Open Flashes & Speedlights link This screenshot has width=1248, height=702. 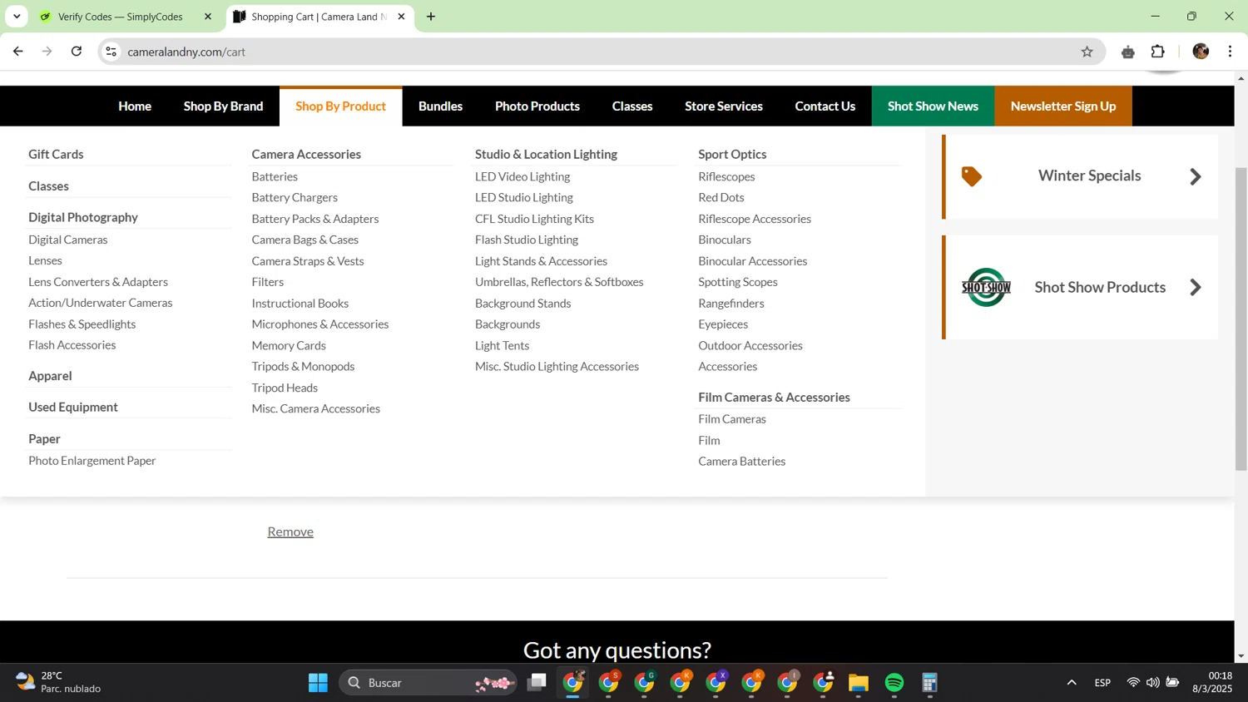[x=82, y=324]
